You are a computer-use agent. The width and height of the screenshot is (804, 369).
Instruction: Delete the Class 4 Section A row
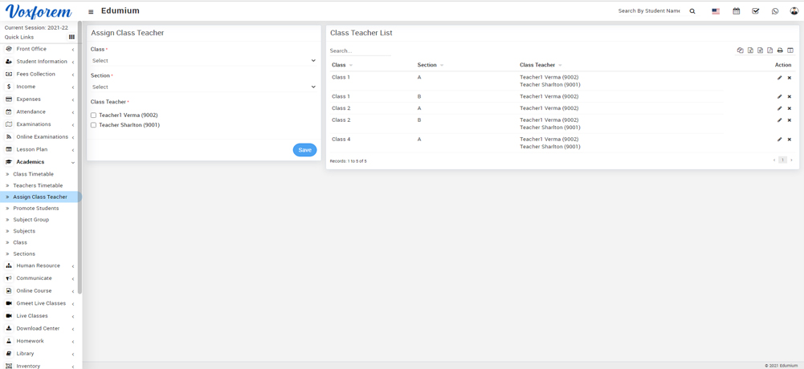[790, 140]
